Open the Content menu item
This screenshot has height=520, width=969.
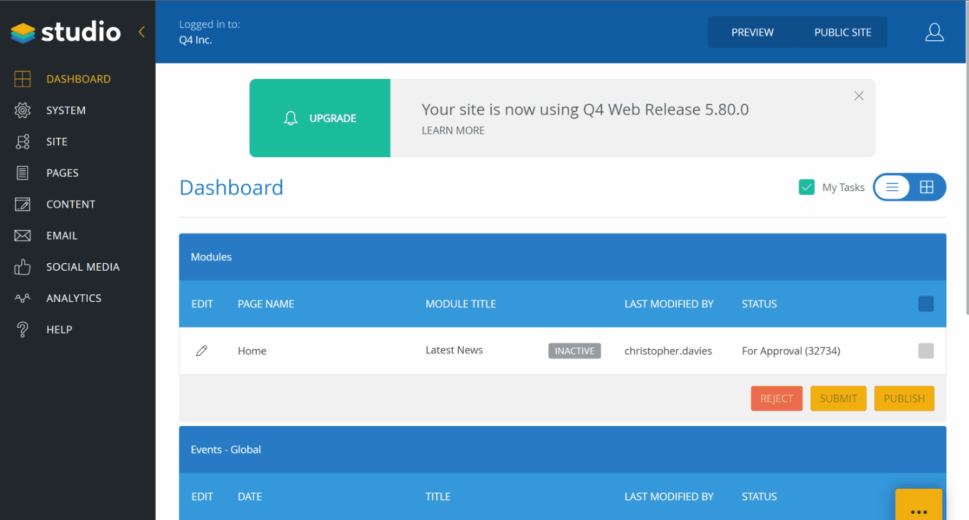(x=70, y=204)
